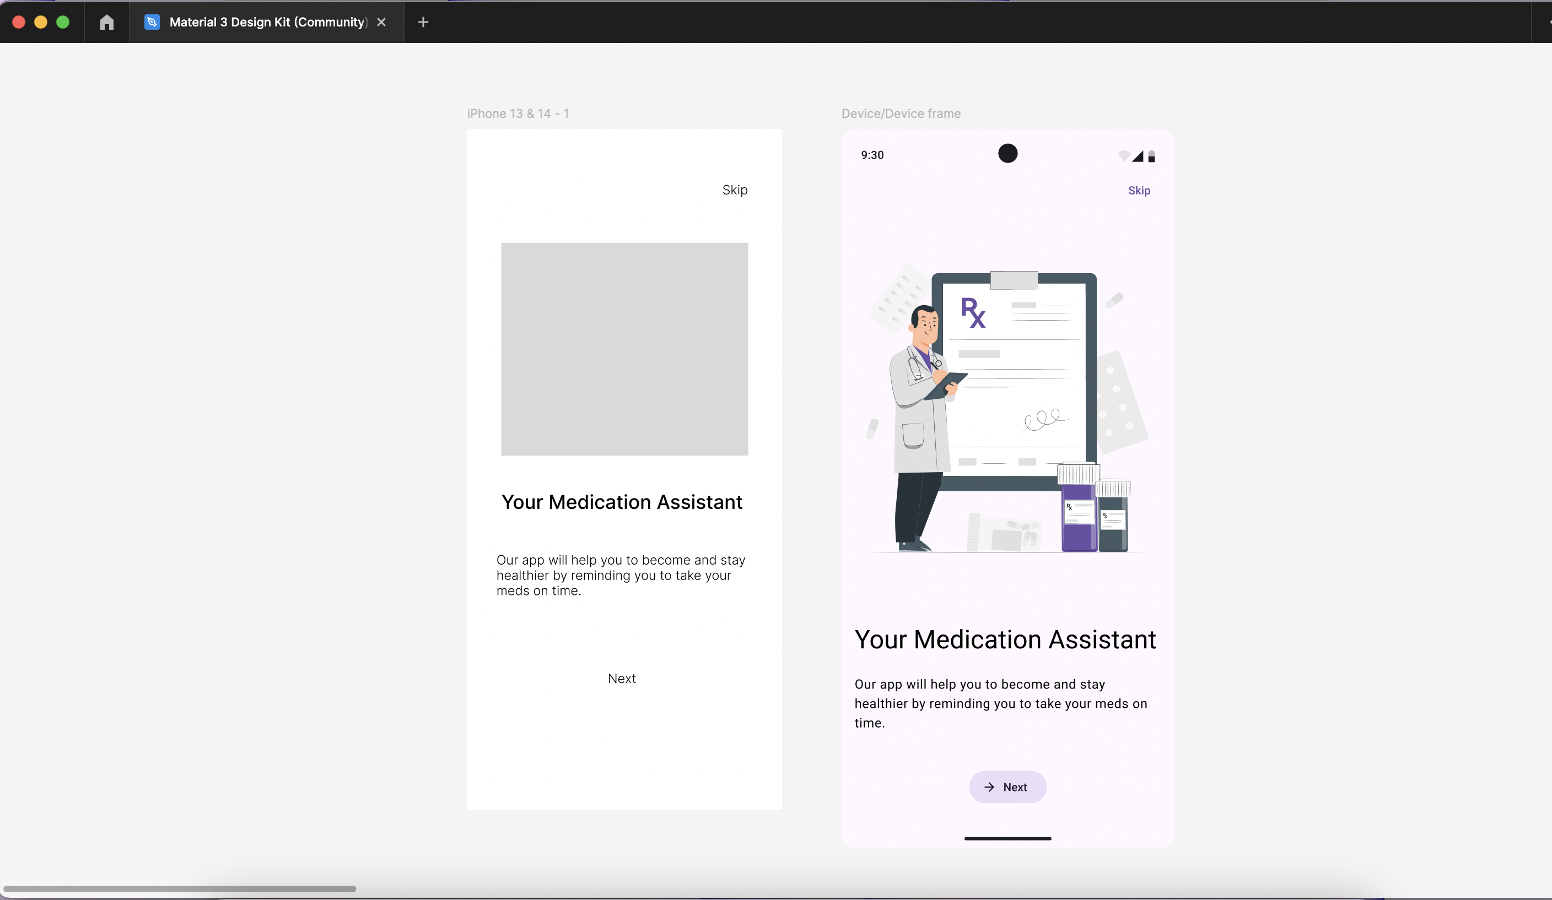This screenshot has width=1552, height=900.
Task: Open a new tab with plus icon
Action: [423, 22]
